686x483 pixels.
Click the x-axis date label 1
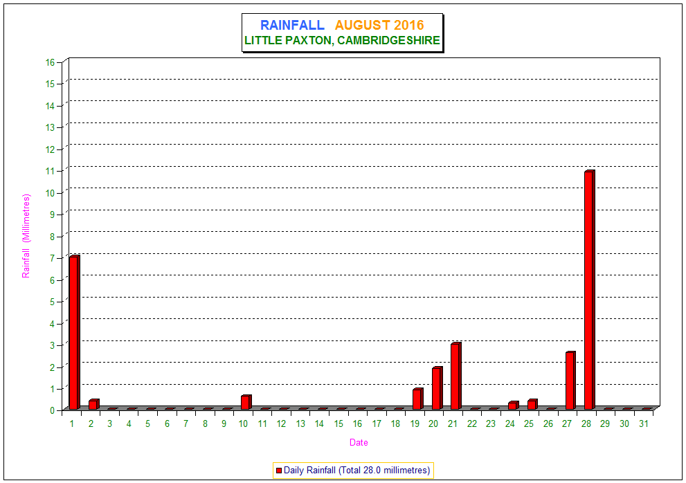pyautogui.click(x=72, y=423)
